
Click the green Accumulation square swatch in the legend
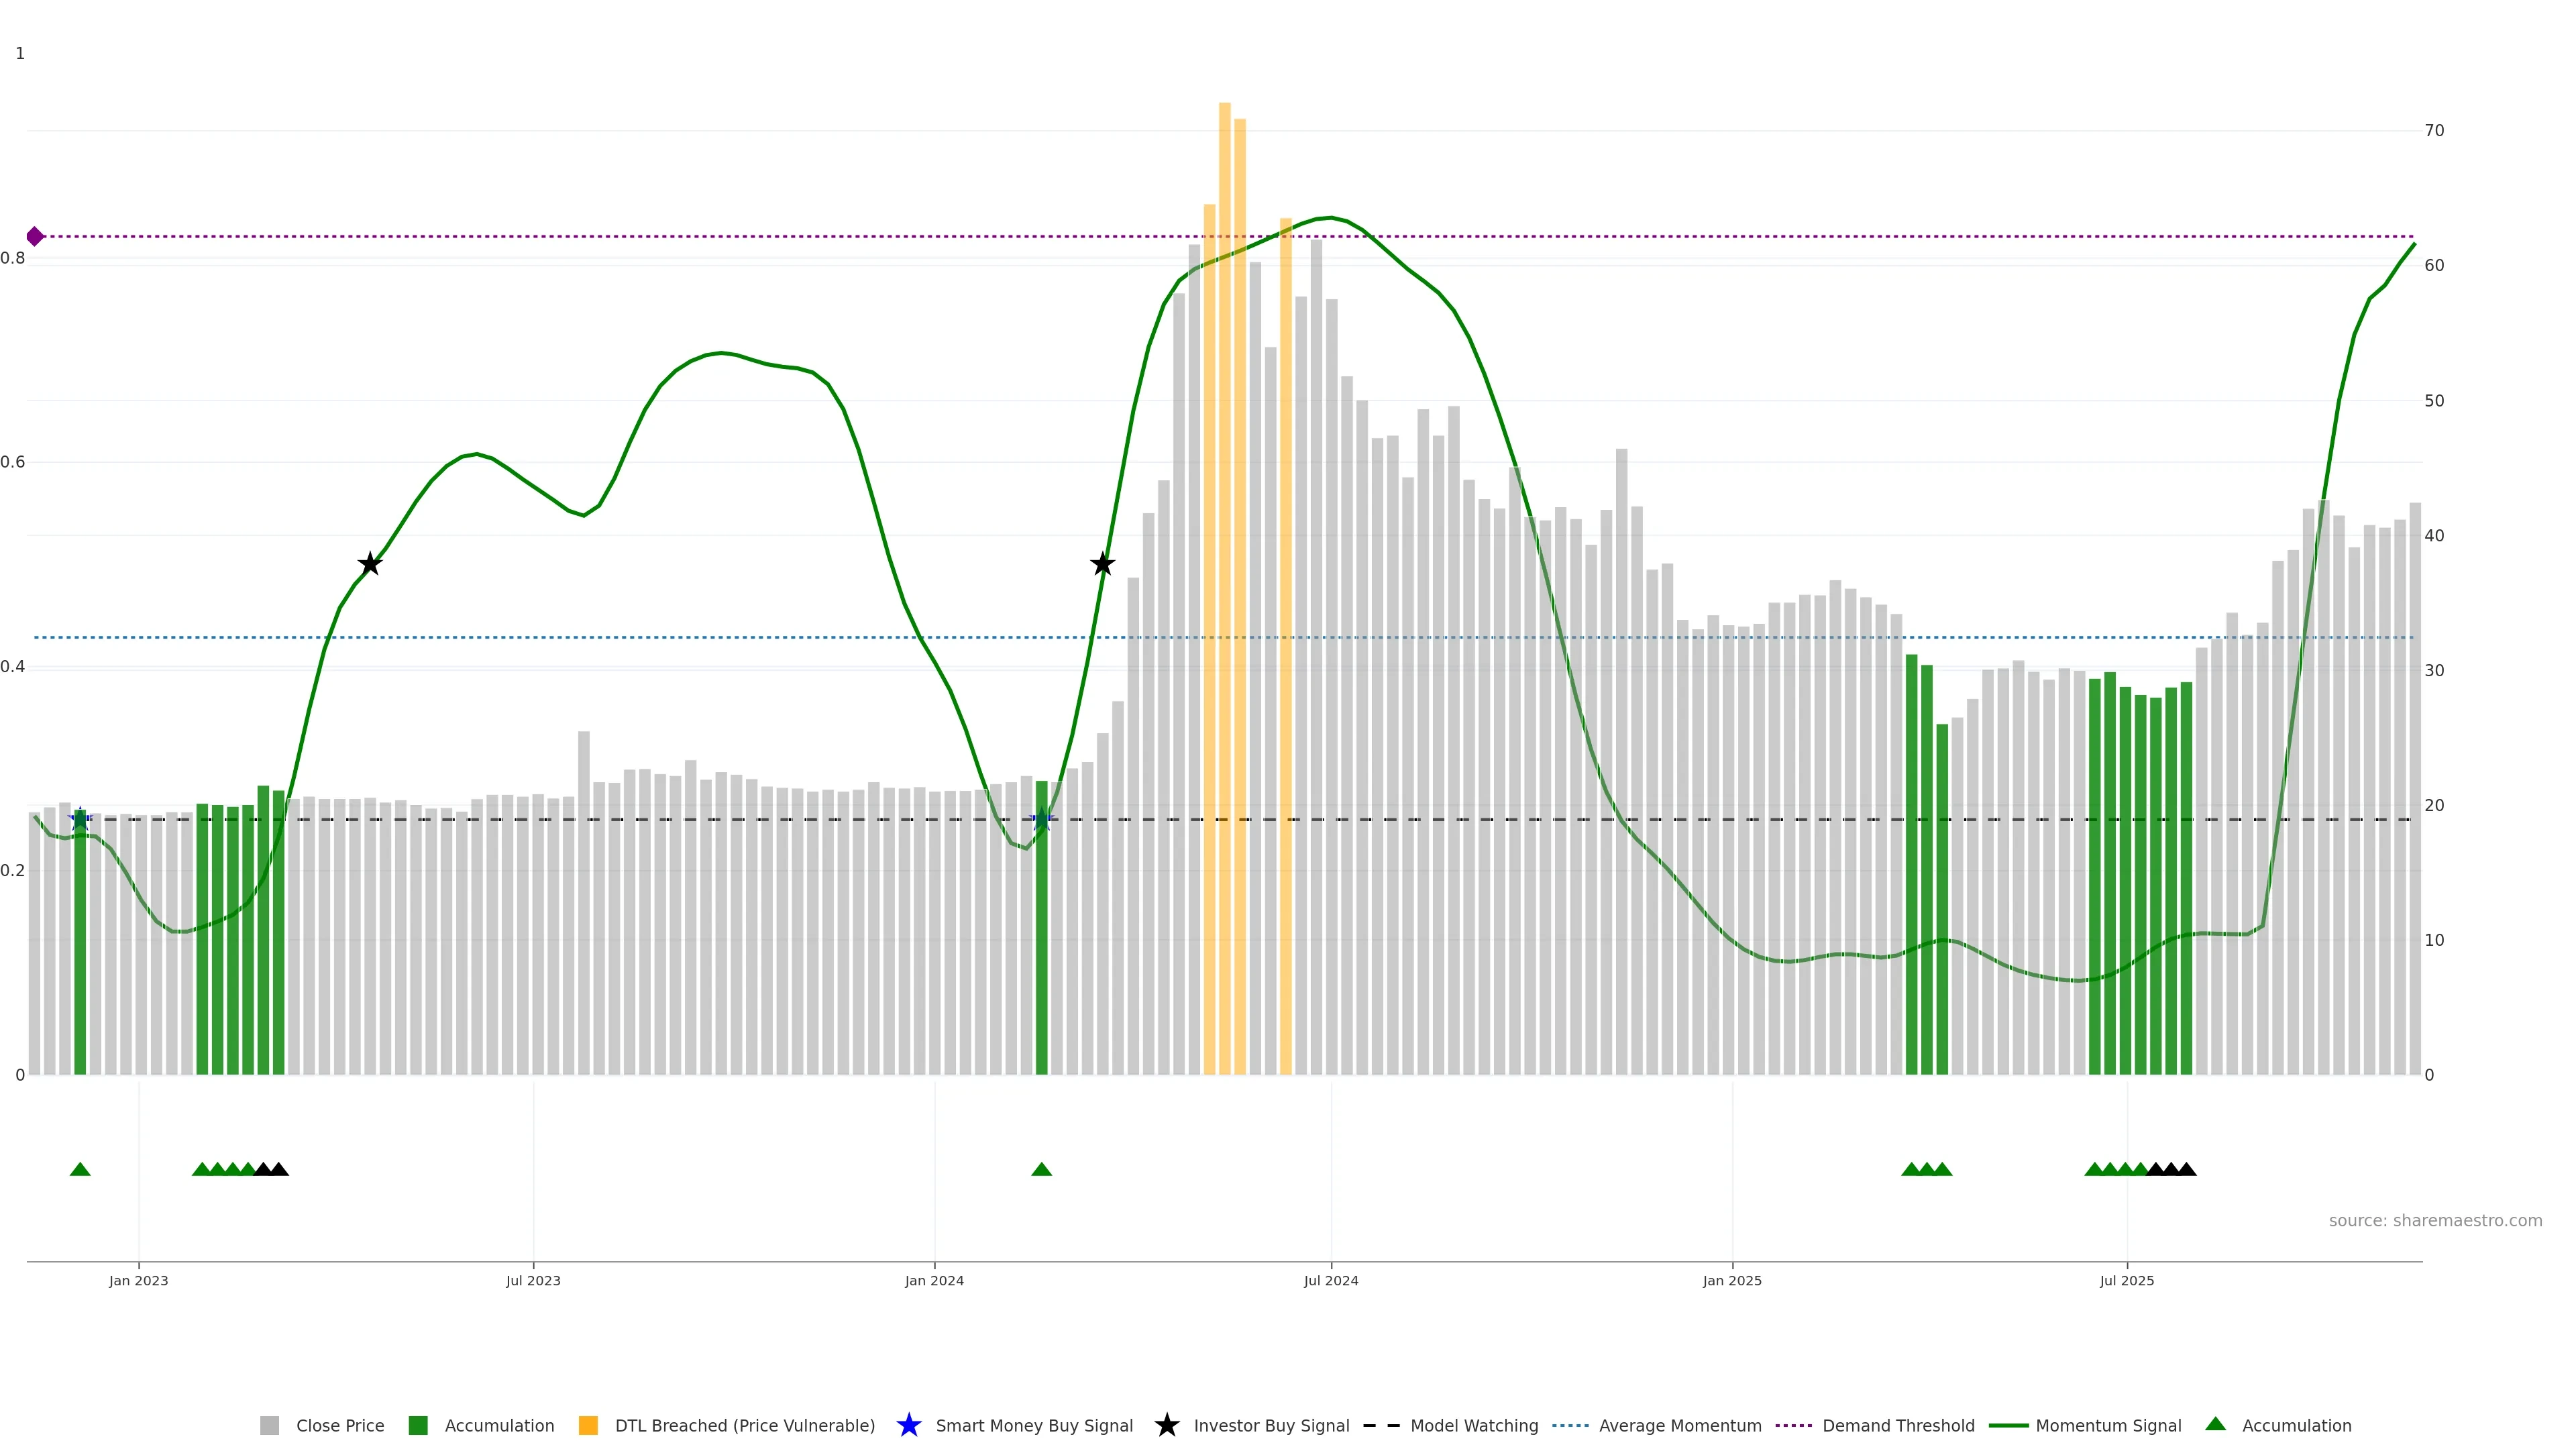(418, 1425)
